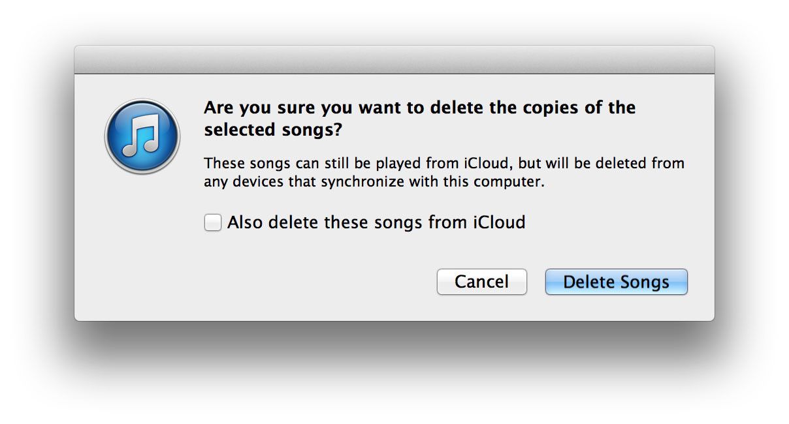Click the word "iCloud" in the checkbox label

coord(499,222)
